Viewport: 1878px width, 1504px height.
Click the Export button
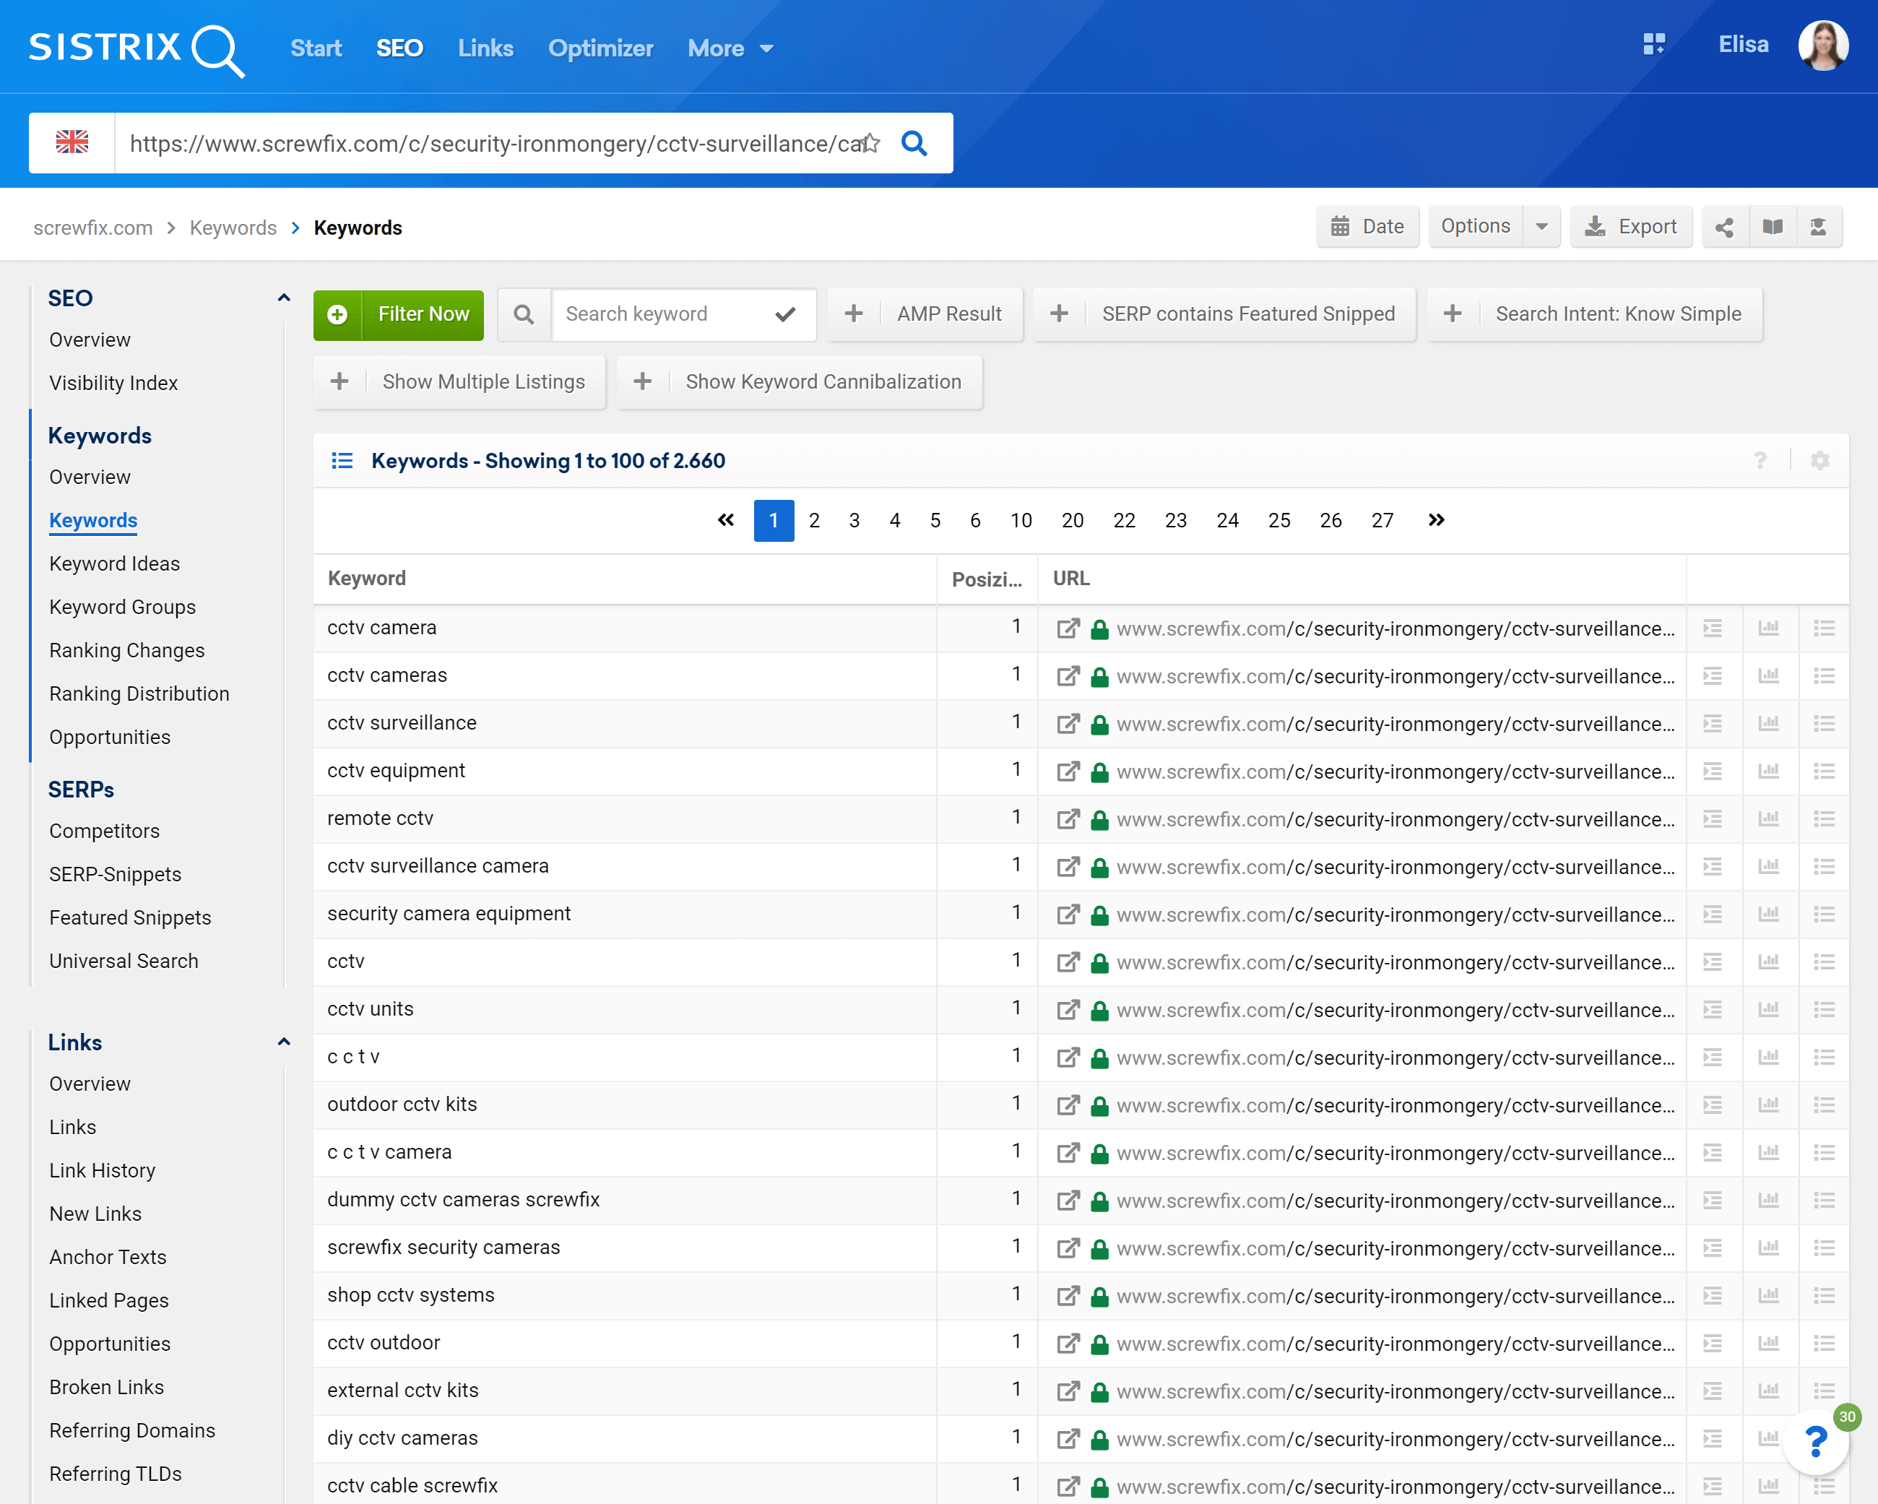1631,227
